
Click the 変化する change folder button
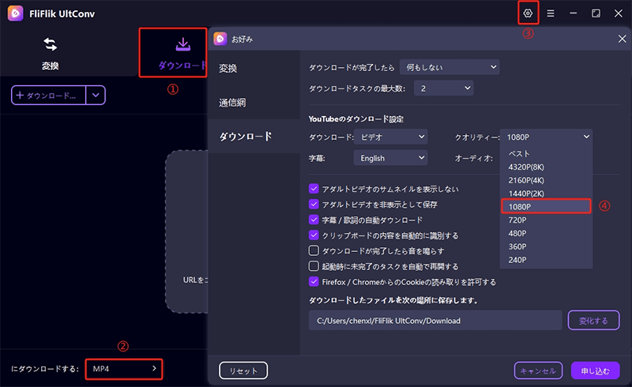pyautogui.click(x=593, y=321)
